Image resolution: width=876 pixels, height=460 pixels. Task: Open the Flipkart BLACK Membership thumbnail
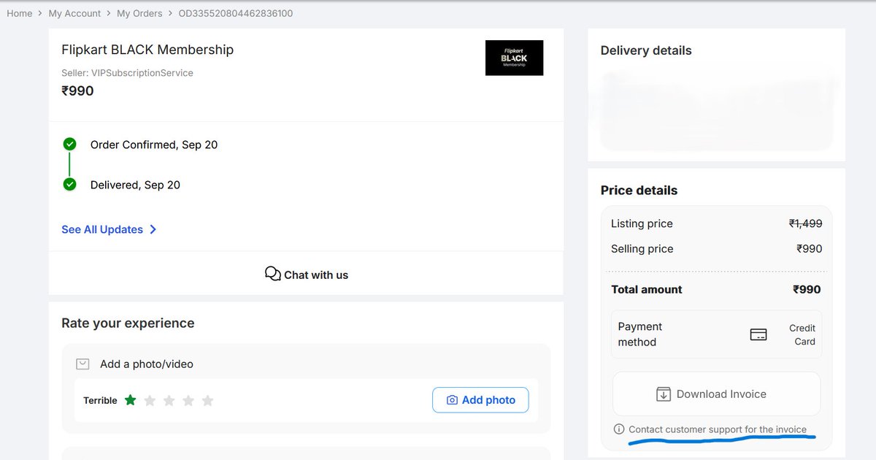514,58
